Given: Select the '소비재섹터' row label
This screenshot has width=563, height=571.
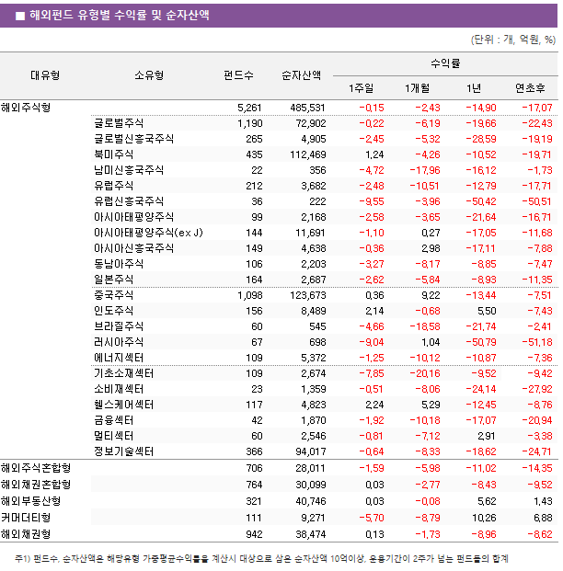Looking at the screenshot, I should coord(119,389).
